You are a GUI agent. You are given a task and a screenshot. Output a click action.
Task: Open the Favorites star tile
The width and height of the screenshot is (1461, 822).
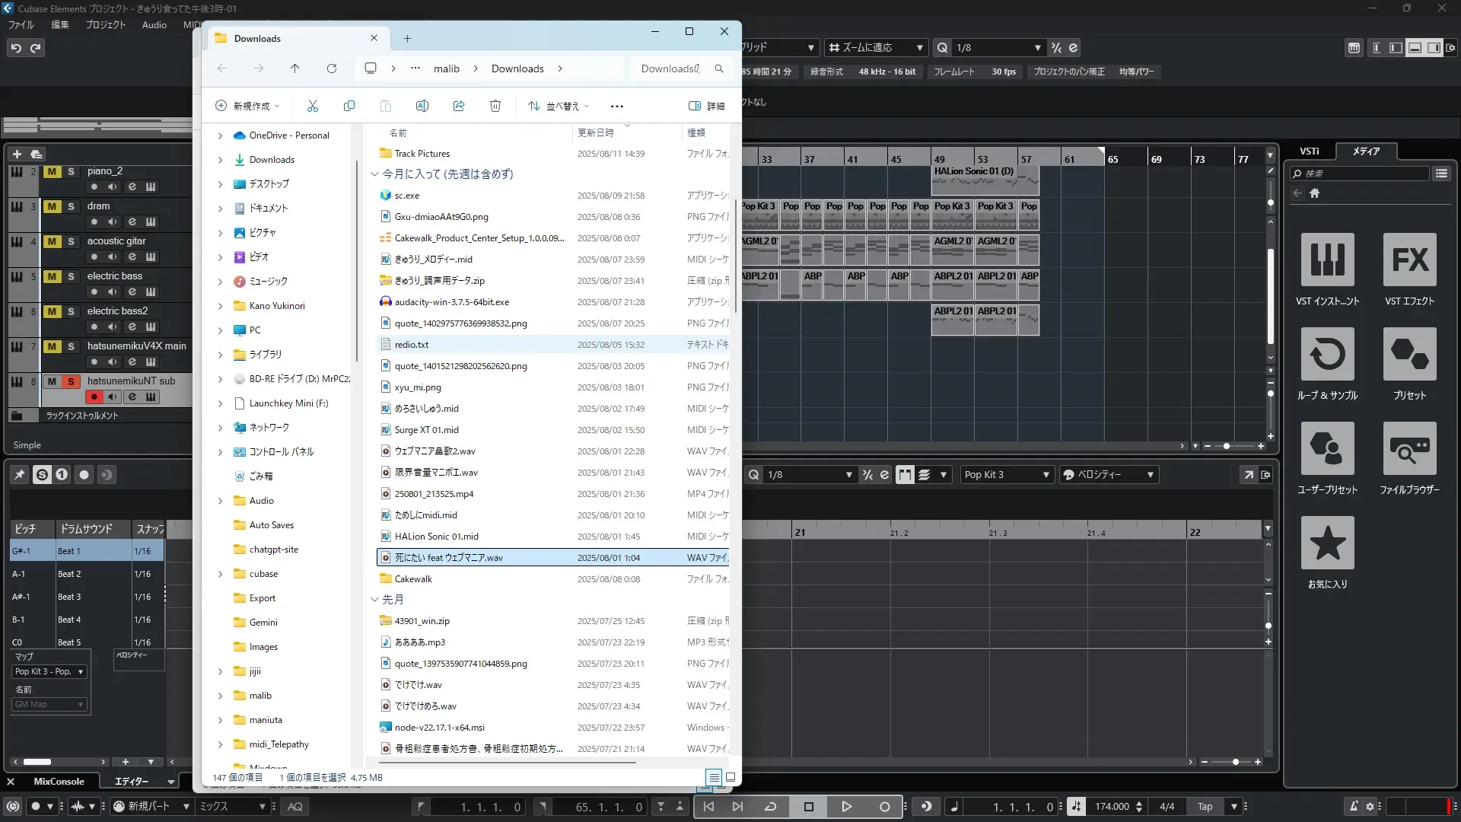[x=1327, y=543]
